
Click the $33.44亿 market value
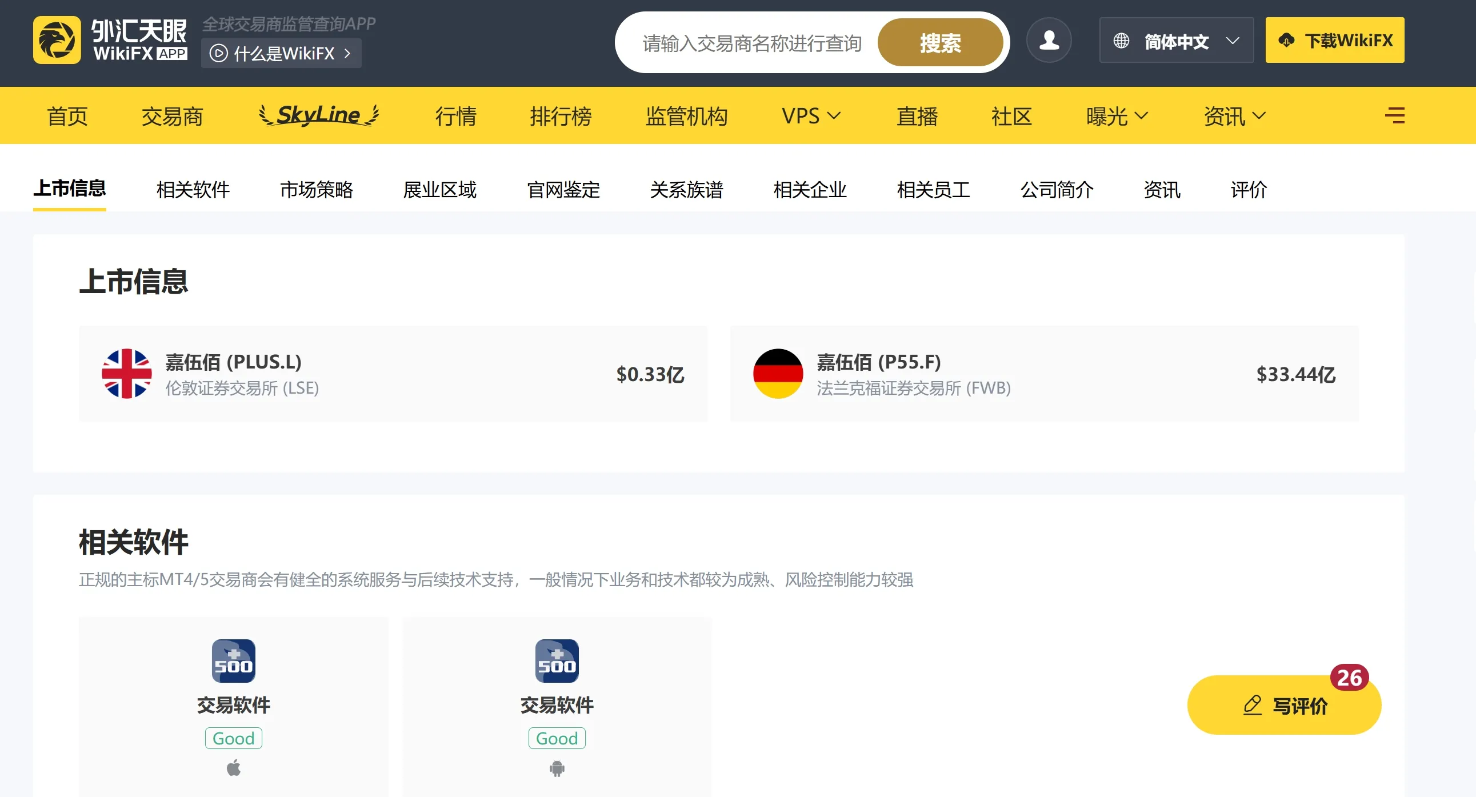pos(1295,374)
